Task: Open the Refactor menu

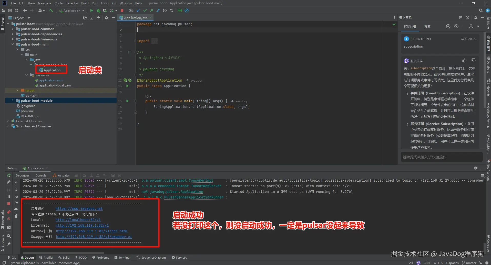Action: tap(72, 3)
